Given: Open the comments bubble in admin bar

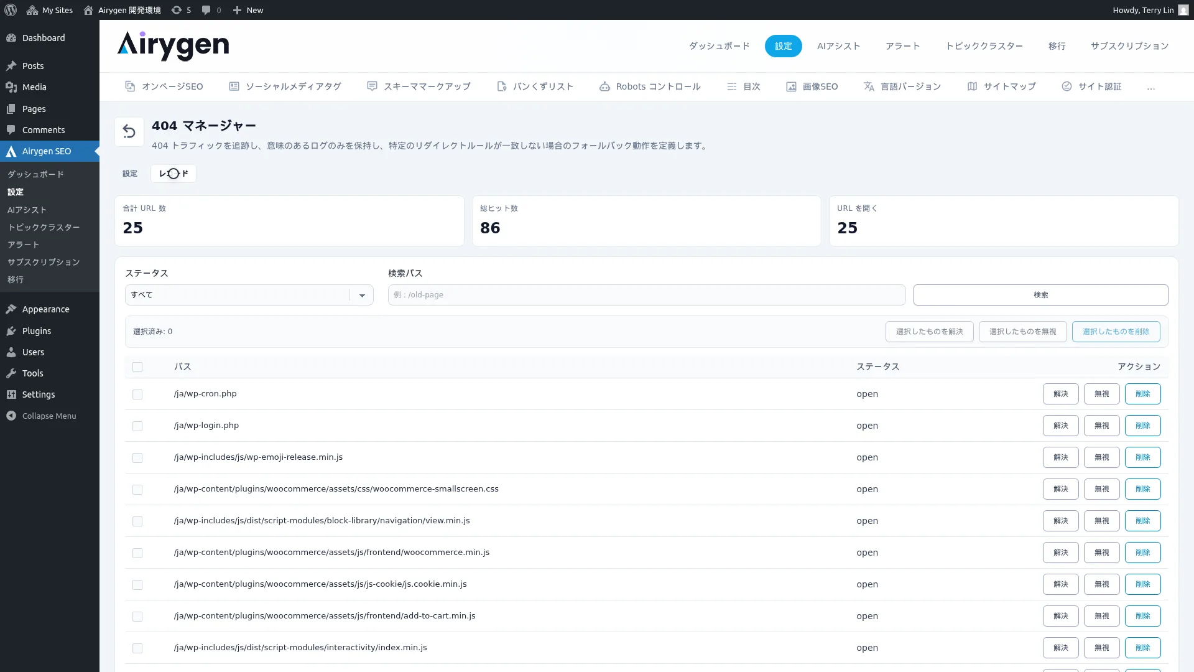Looking at the screenshot, I should tap(211, 10).
